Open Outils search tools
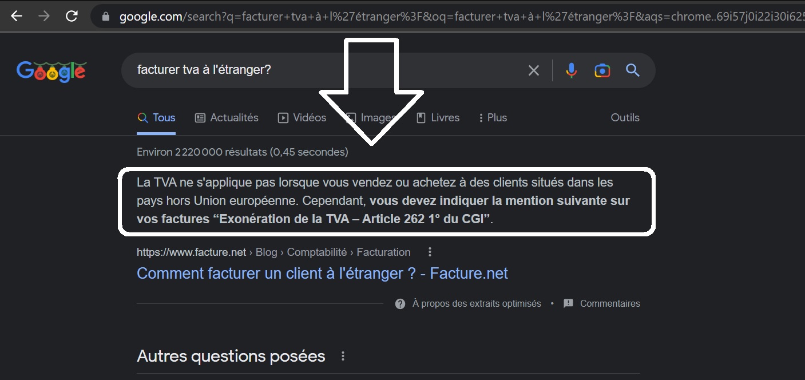This screenshot has height=380, width=805. (x=625, y=117)
